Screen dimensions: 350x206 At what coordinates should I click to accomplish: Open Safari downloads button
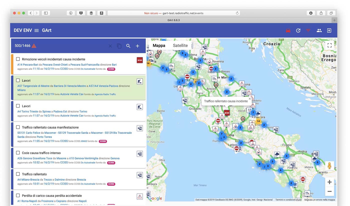pyautogui.click(x=311, y=13)
